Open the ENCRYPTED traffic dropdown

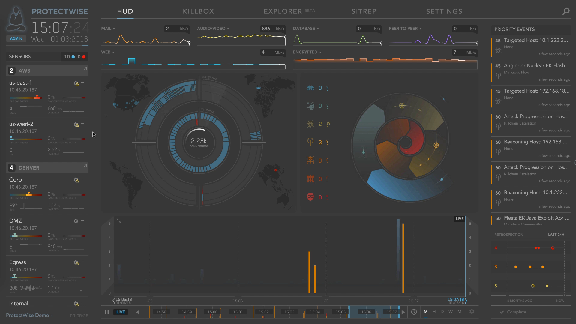[x=307, y=52]
